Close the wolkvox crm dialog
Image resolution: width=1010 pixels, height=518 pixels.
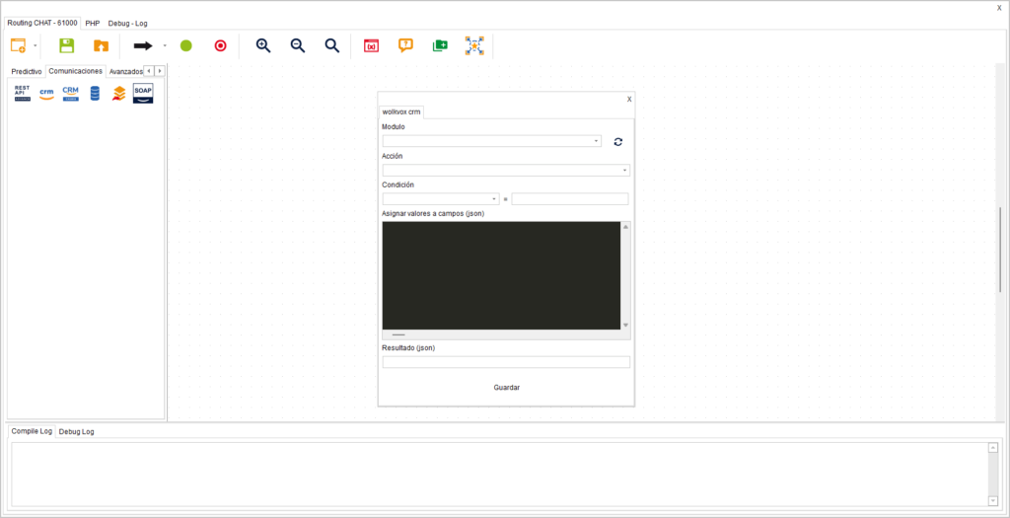pyautogui.click(x=629, y=100)
